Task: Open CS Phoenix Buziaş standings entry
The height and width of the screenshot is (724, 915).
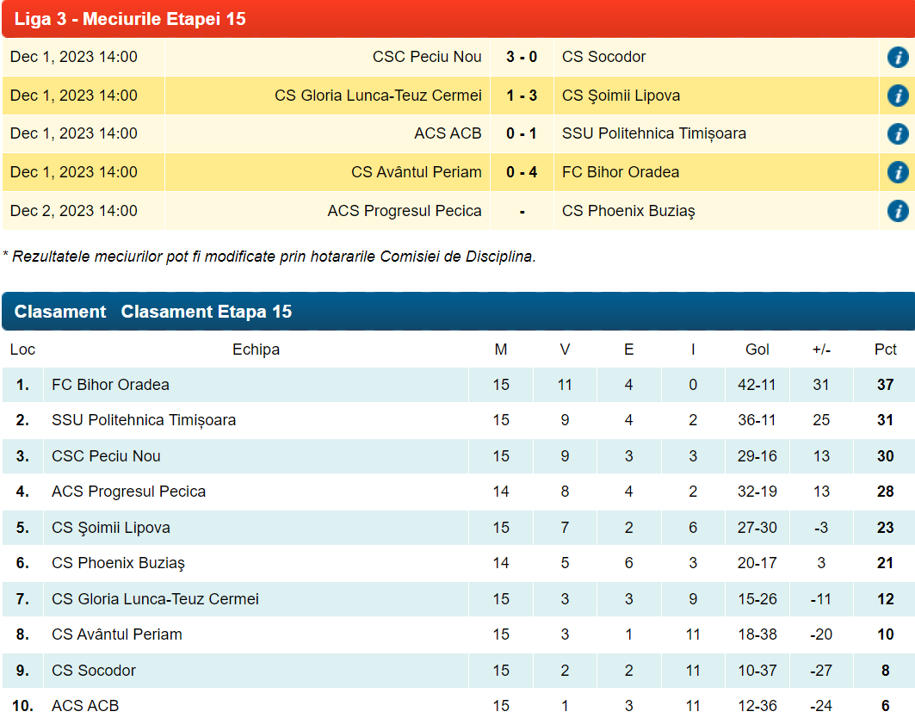Action: [x=118, y=563]
